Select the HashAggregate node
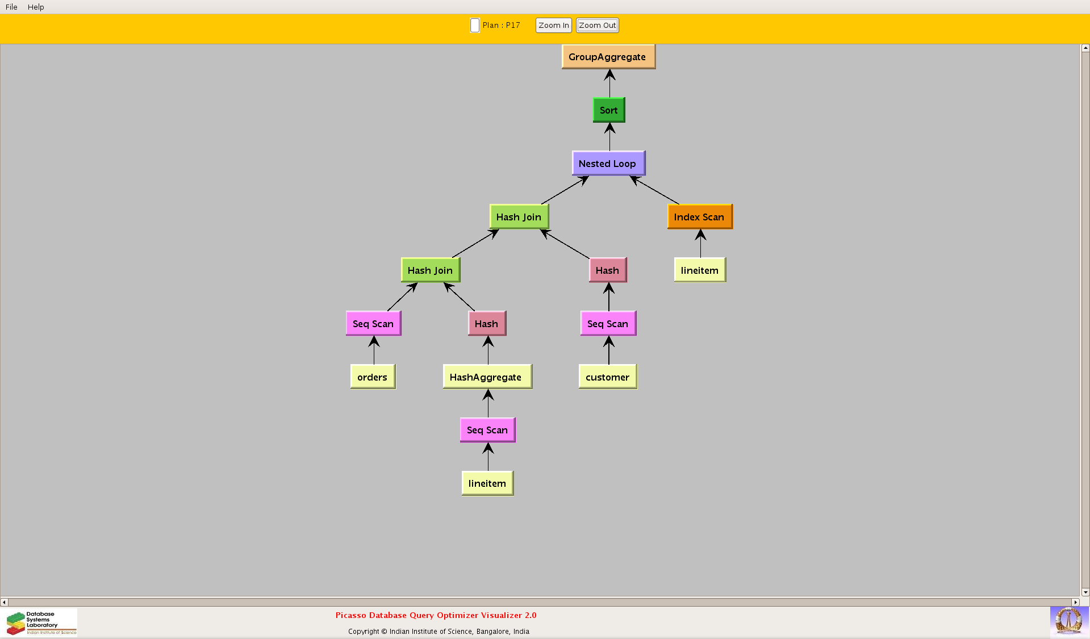The image size is (1090, 639). (x=487, y=377)
